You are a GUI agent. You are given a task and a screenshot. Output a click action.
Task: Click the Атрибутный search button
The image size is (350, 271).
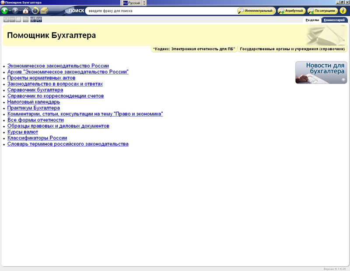(x=291, y=10)
